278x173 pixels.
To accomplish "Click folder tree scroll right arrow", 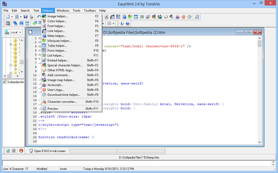I will 17,76.
